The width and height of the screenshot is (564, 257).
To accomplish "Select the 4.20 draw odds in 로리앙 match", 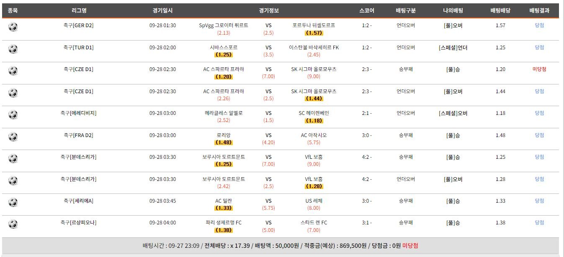I will 268,142.
